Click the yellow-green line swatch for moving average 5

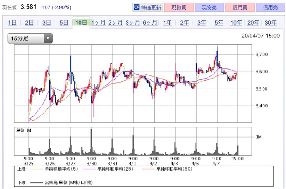coord(36,169)
